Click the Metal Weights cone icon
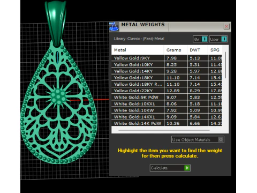Image resolution: width=257 pixels, height=193 pixels. coord(114,27)
